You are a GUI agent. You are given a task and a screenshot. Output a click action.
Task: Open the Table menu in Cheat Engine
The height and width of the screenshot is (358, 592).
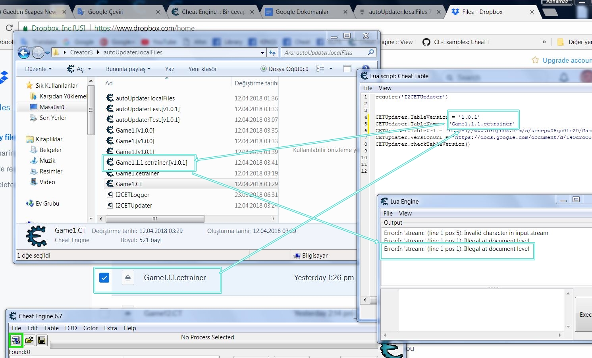click(51, 328)
